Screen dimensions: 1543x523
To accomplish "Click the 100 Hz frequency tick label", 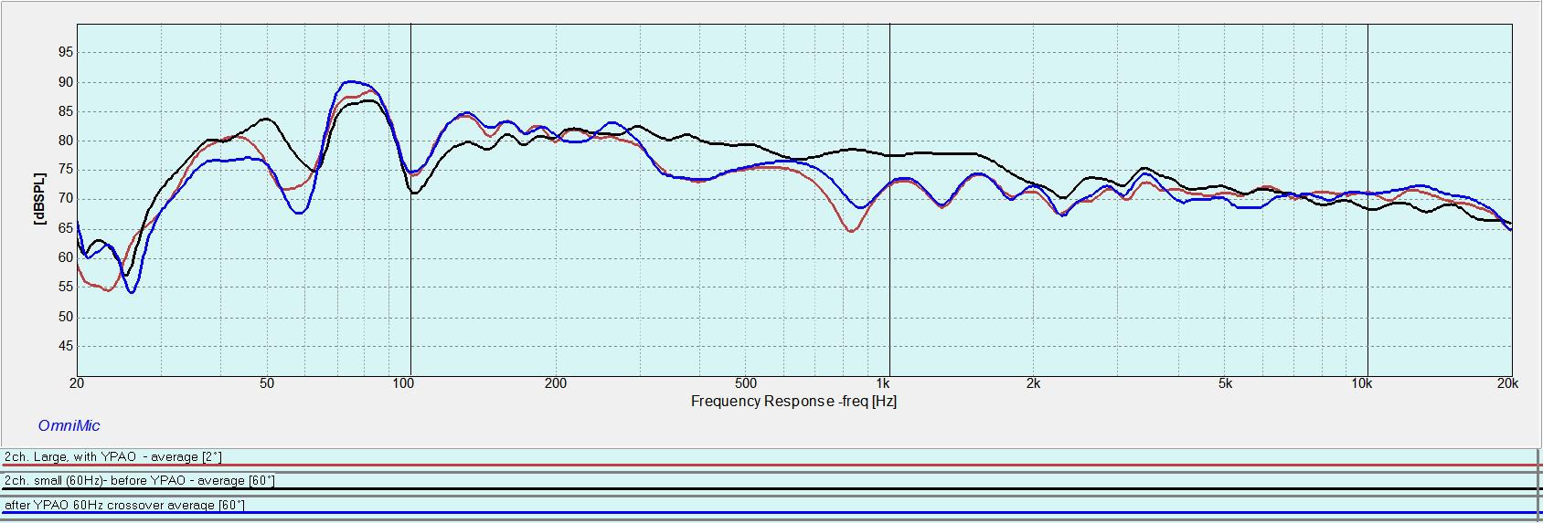I will tap(403, 383).
